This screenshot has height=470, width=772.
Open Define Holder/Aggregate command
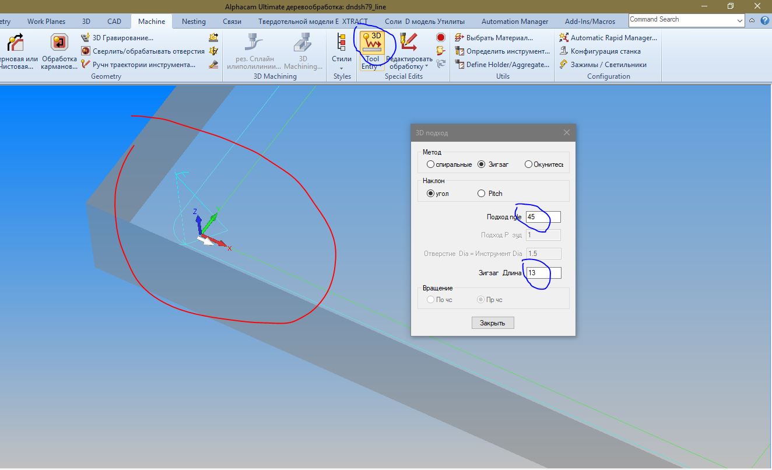pos(501,65)
